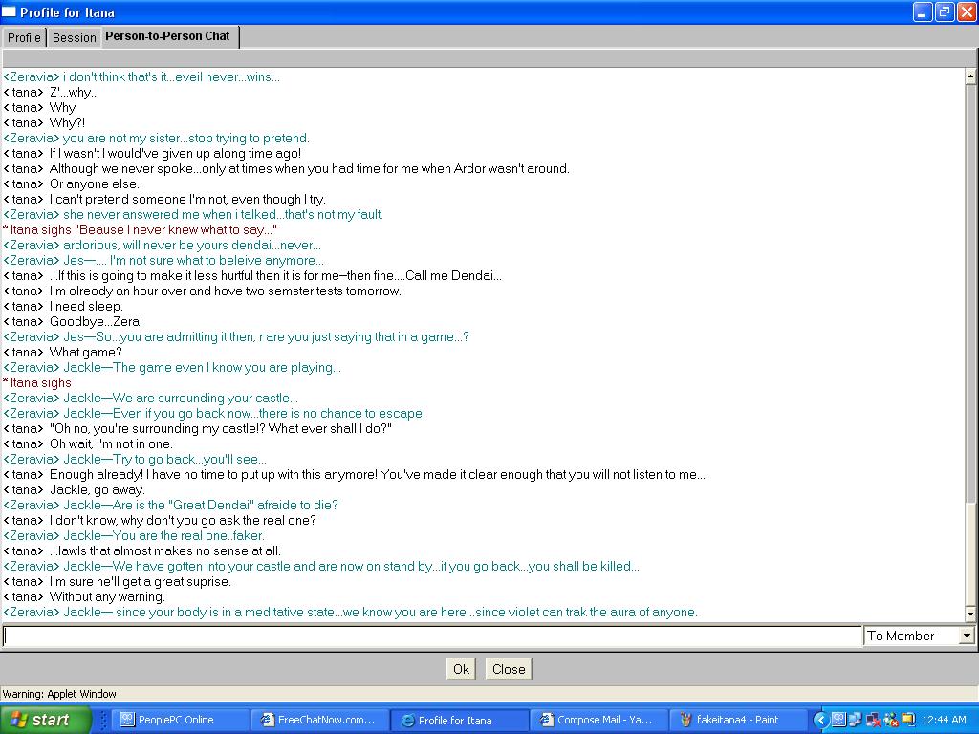The width and height of the screenshot is (979, 734).
Task: Switch to the Session tab
Action: [74, 37]
